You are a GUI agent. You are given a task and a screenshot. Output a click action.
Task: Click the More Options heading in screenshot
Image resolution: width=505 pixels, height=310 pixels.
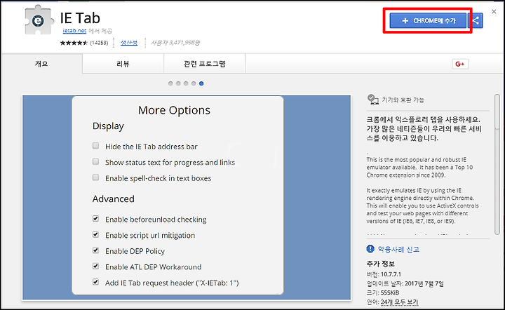pos(174,110)
